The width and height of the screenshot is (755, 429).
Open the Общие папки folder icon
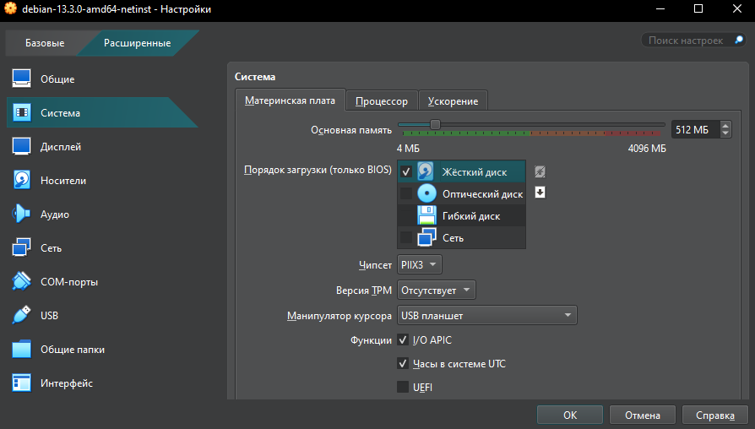(22, 350)
